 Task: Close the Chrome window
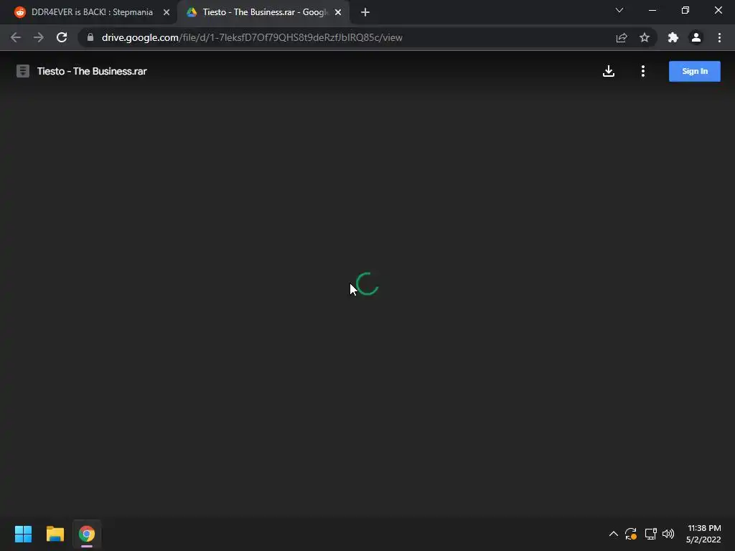(x=718, y=10)
